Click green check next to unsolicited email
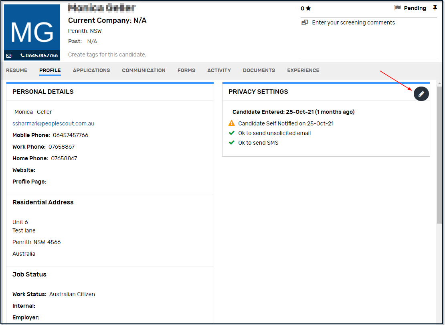The height and width of the screenshot is (325, 445). [x=232, y=133]
